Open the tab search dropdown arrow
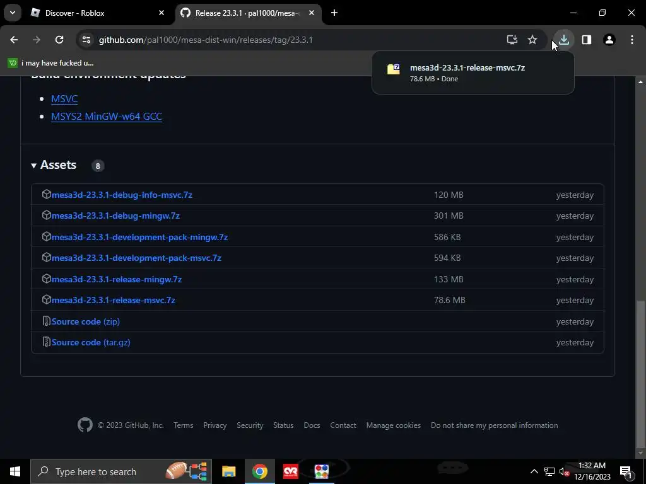 [x=13, y=13]
